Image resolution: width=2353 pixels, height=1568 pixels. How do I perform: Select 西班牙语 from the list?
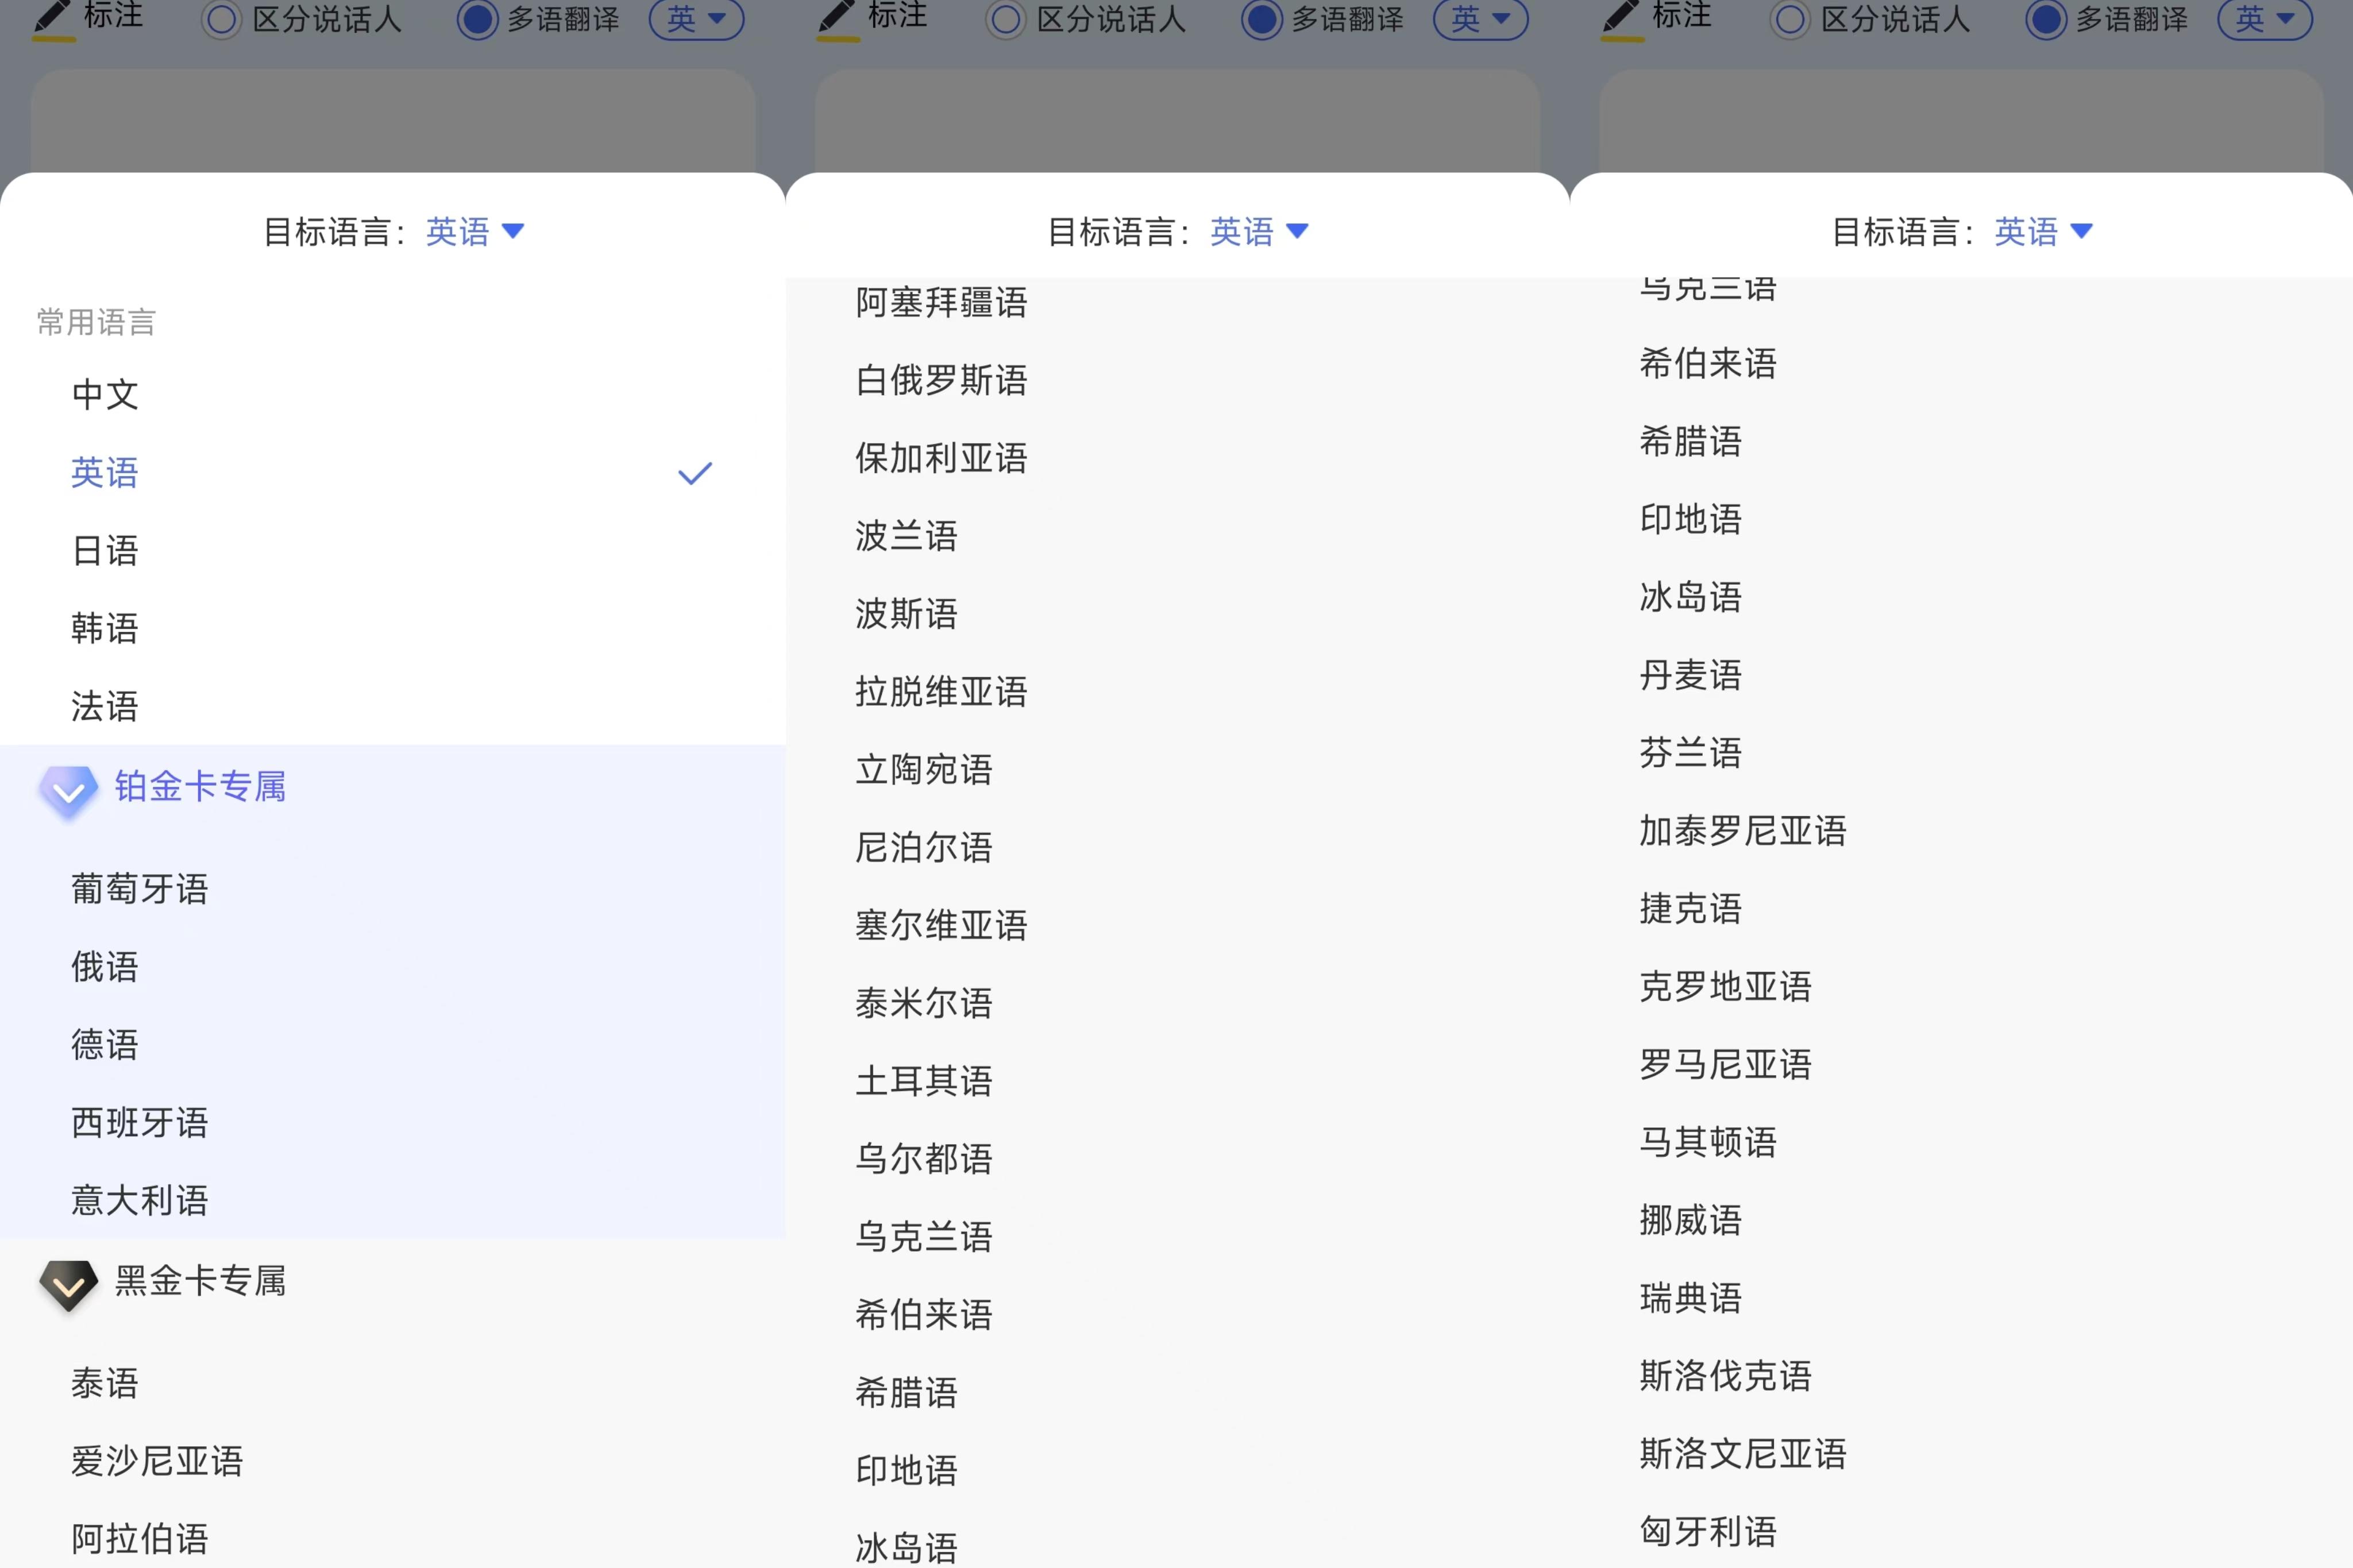coord(140,1122)
